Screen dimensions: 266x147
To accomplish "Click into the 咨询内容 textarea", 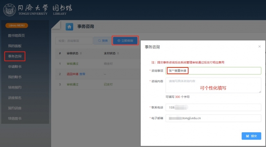I will coord(213,85).
